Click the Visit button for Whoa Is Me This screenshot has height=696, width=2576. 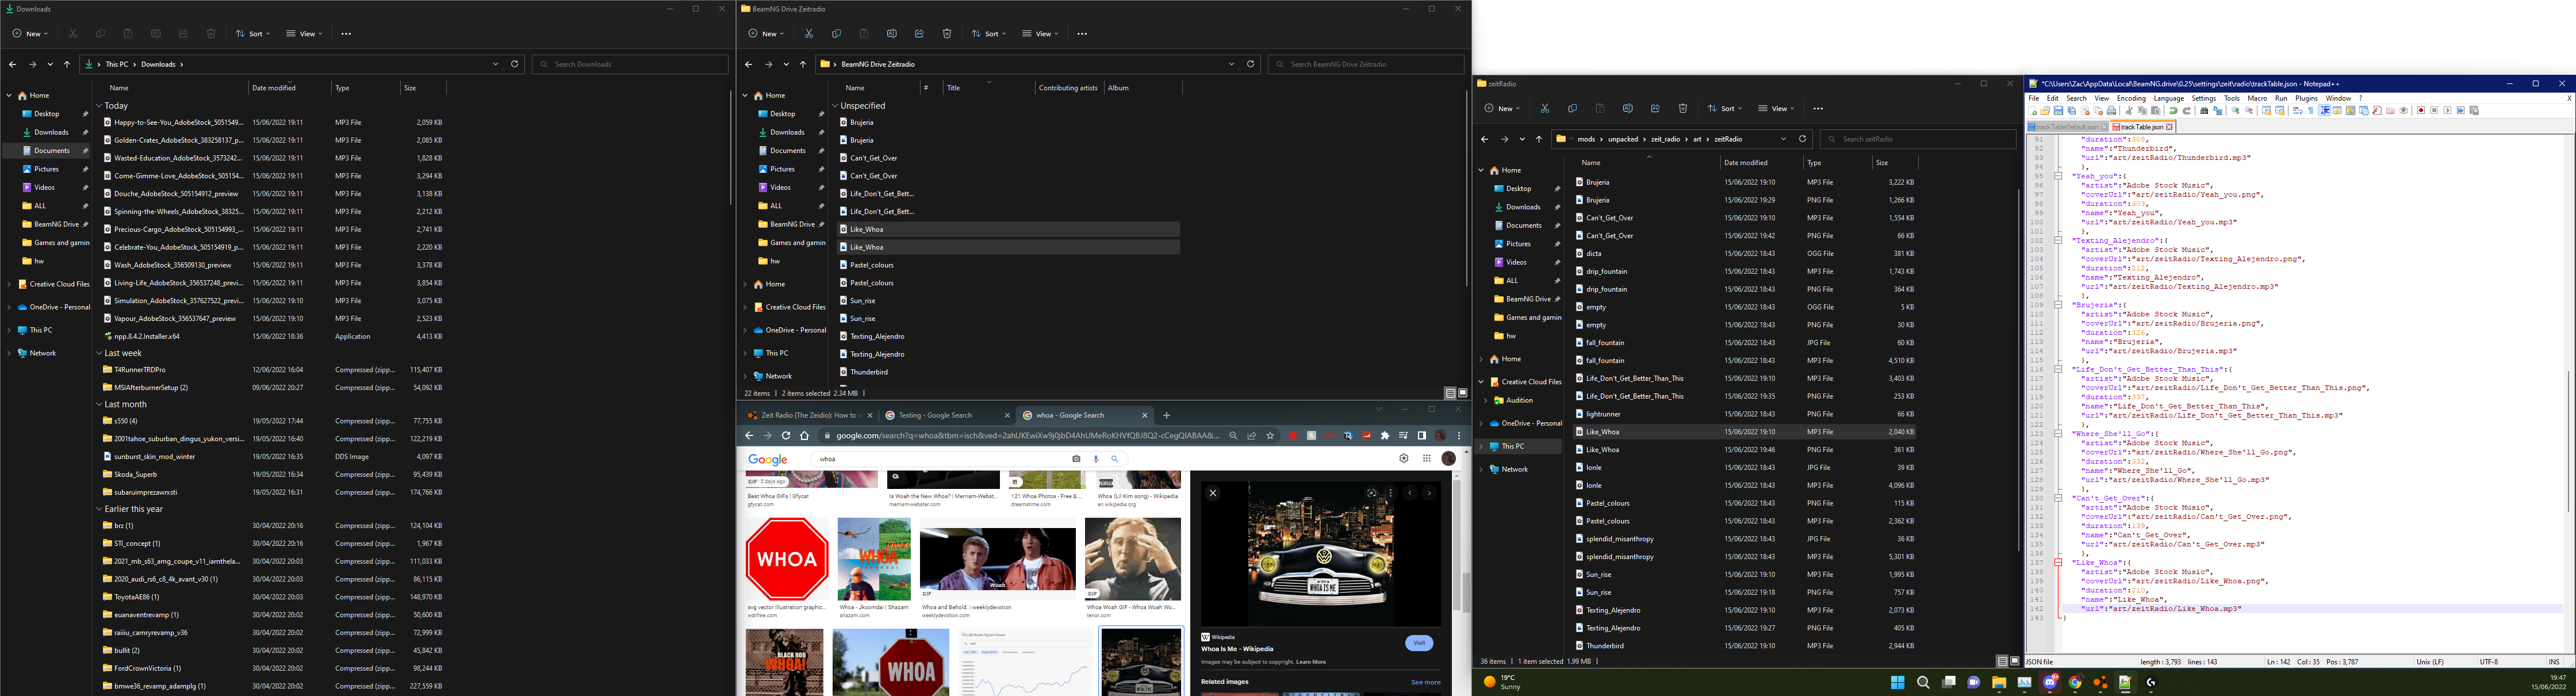[1419, 643]
